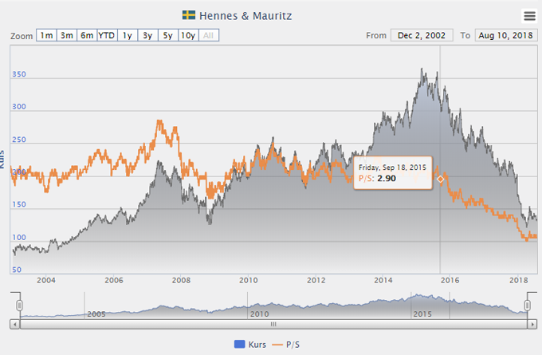The height and width of the screenshot is (355, 542).
Task: Click the Swedish flag icon beside title
Action: pos(189,15)
